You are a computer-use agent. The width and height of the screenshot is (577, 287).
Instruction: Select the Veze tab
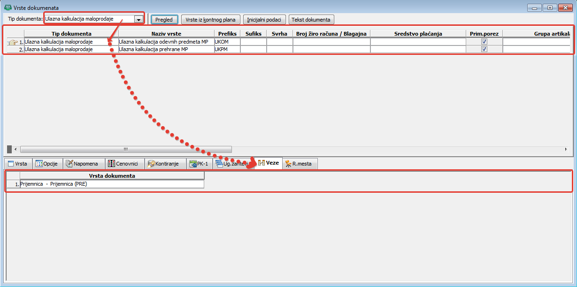pyautogui.click(x=269, y=163)
